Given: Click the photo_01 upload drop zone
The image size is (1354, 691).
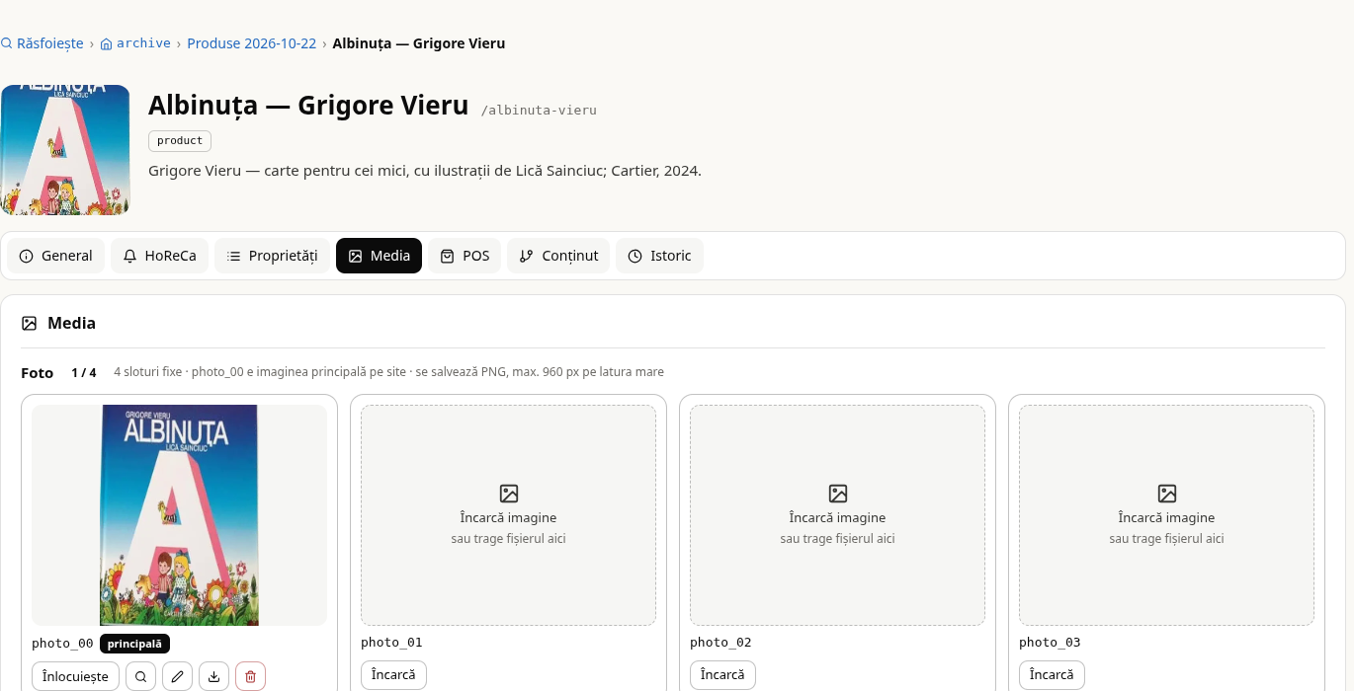Looking at the screenshot, I should coord(508,515).
